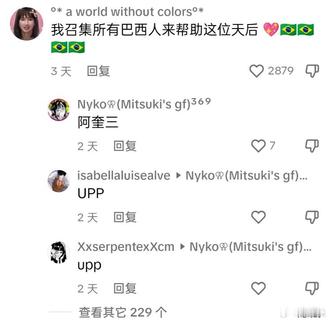The width and height of the screenshot is (329, 321).
Task: Visit username a world without colors
Action: [127, 12]
